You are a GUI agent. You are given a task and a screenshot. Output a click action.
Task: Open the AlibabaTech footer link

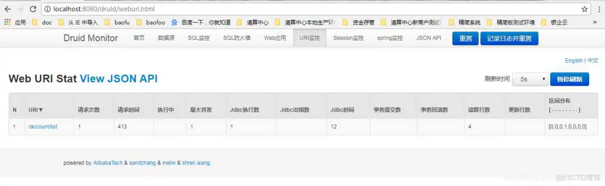108,163
